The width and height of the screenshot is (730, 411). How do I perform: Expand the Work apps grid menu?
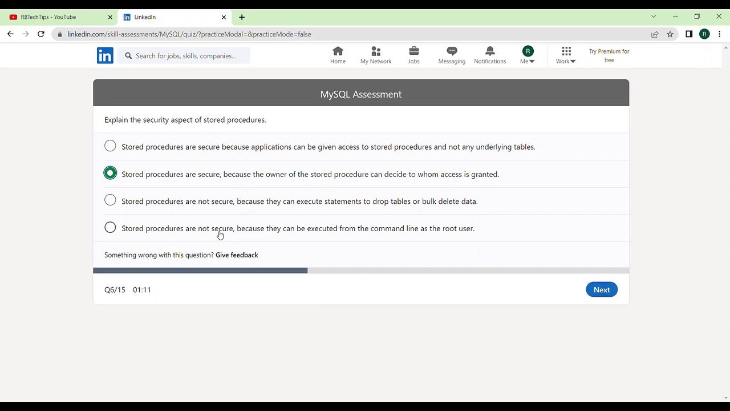[x=566, y=55]
